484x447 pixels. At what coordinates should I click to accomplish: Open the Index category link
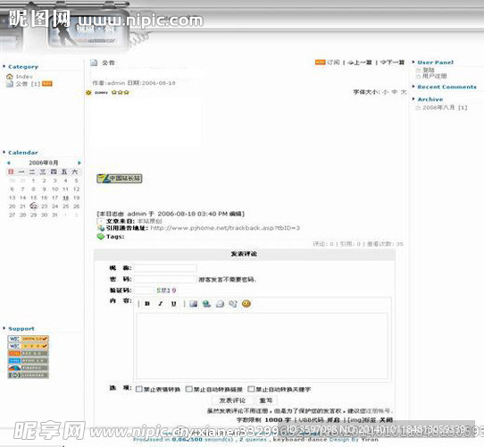[24, 76]
